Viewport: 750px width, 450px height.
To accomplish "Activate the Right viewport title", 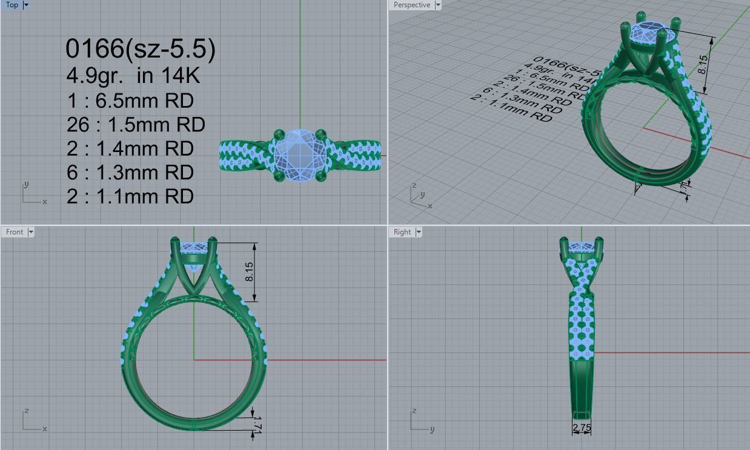I will point(402,232).
